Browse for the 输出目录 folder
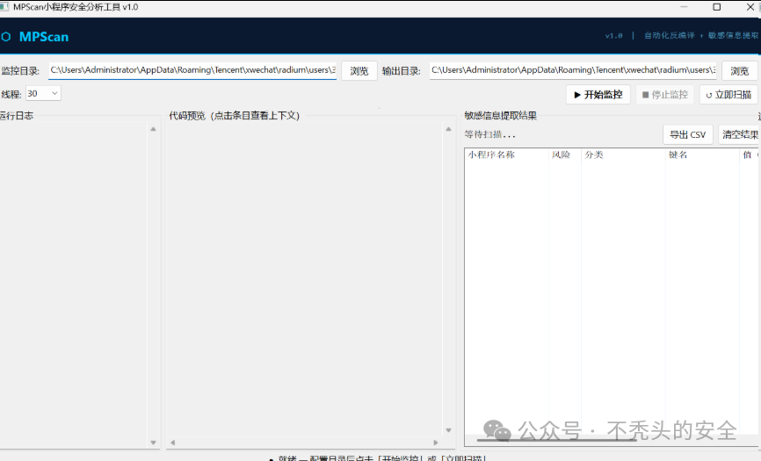Image resolution: width=761 pixels, height=461 pixels. [740, 71]
